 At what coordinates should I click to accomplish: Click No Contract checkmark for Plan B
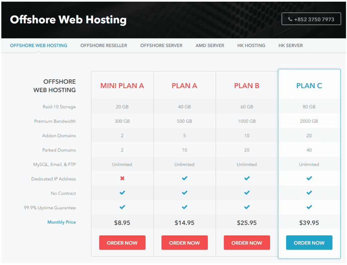pos(247,193)
